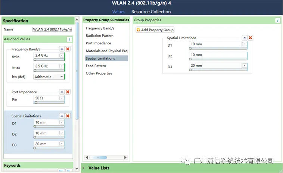Click D1 10 mm field in Group Properties
The height and width of the screenshot is (173, 283).
coord(215,44)
